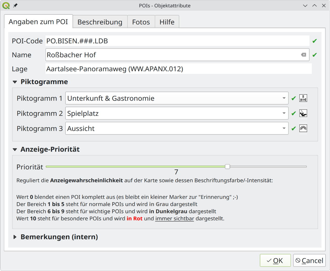The width and height of the screenshot is (330, 271).
Task: Click the red 'in Rot' text
Action: point(135,218)
